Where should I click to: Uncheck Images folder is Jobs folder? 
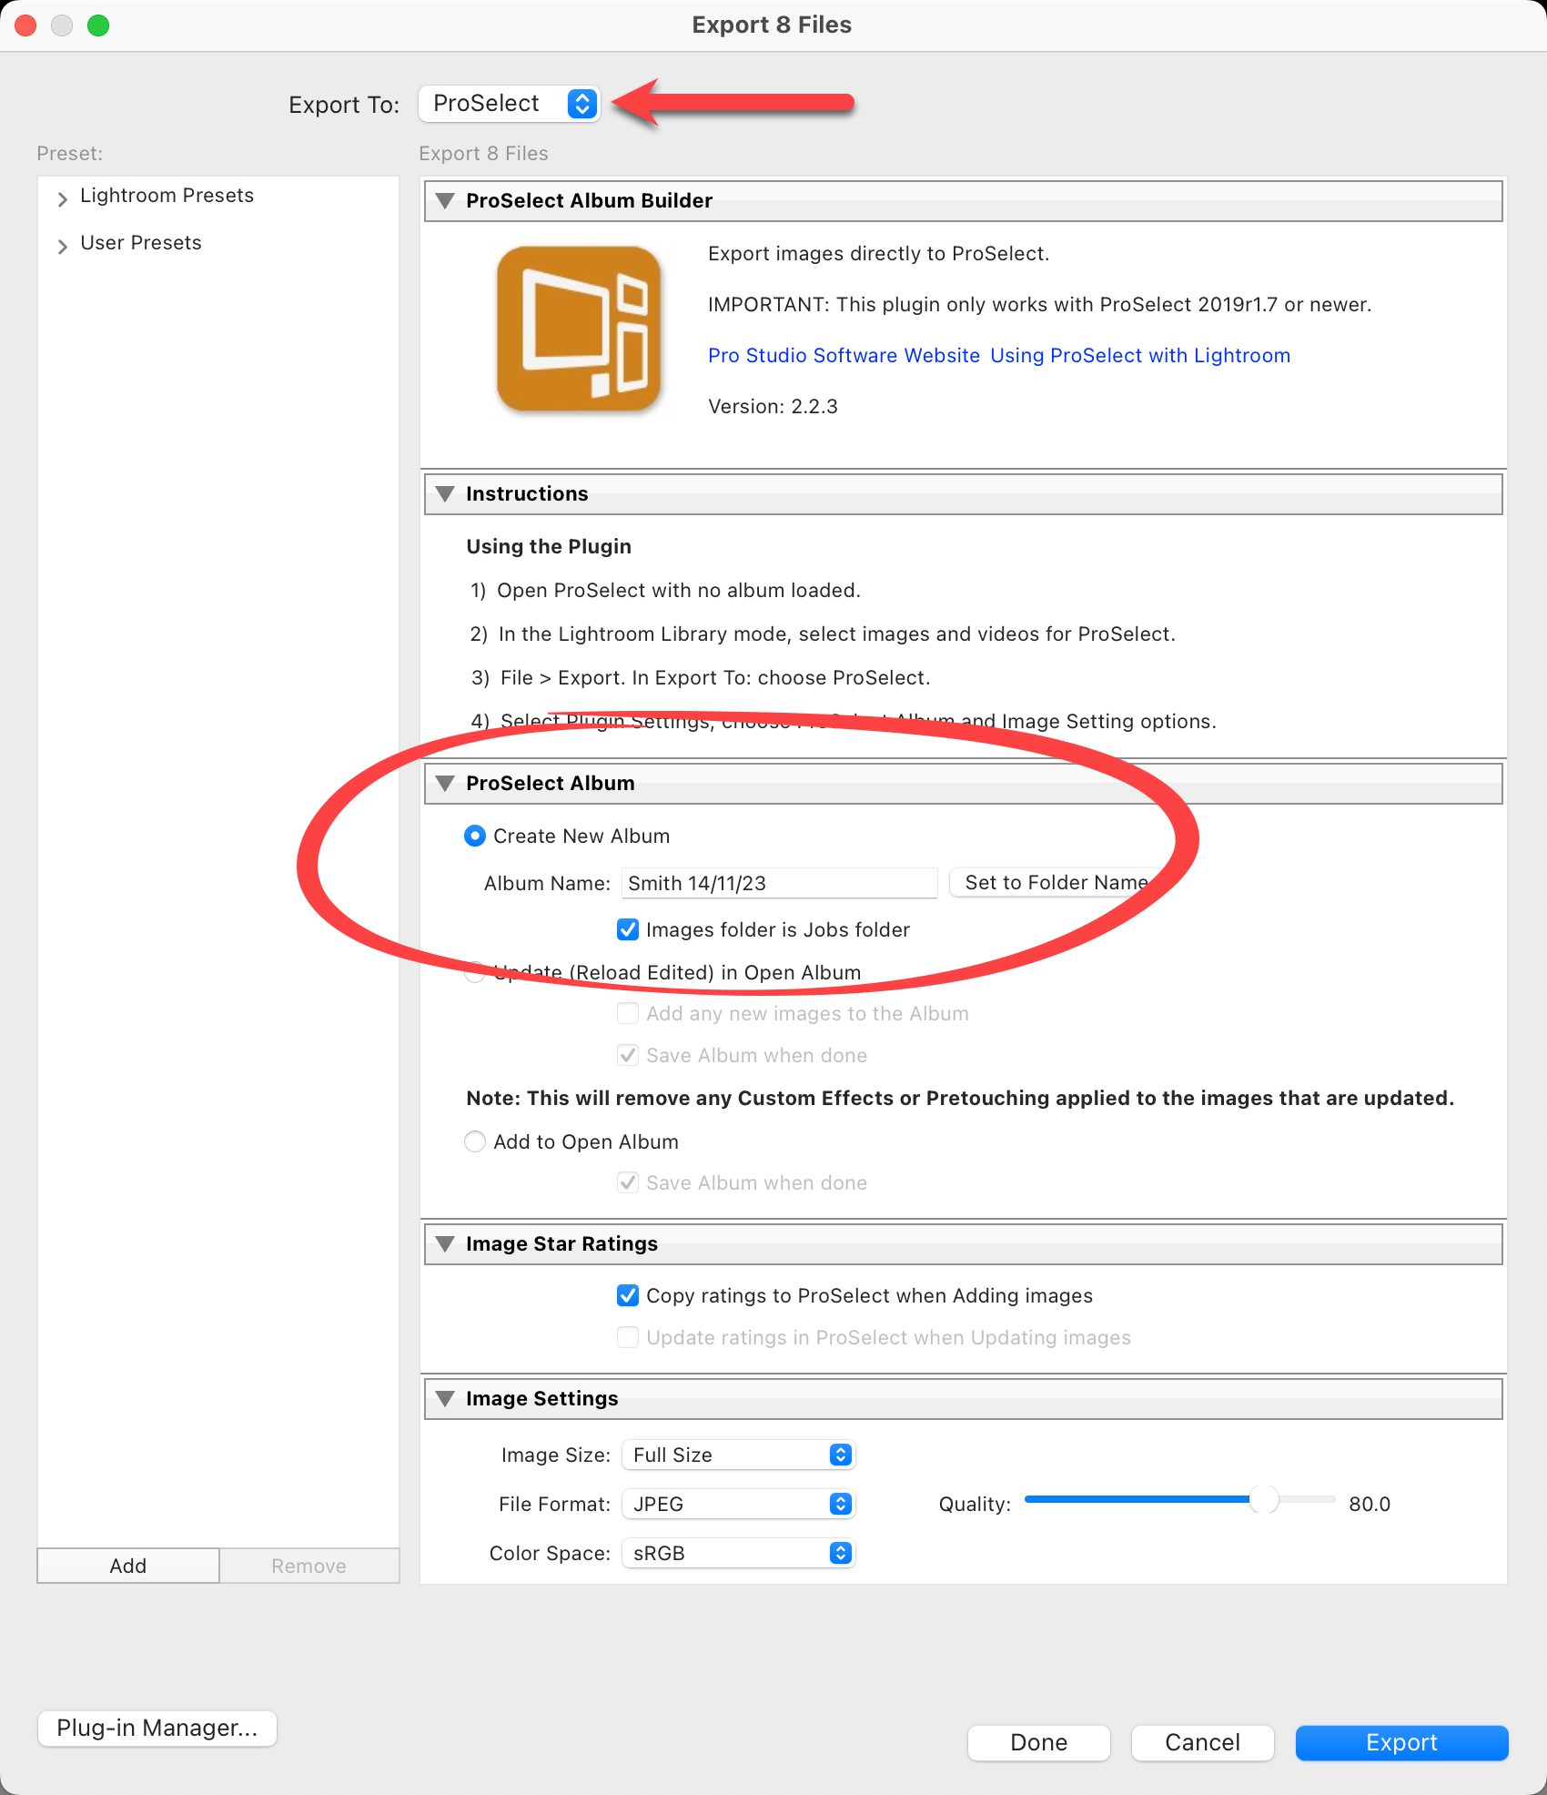point(628,929)
